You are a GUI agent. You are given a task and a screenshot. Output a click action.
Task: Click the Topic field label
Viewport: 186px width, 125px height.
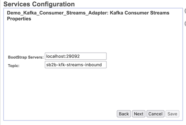pyautogui.click(x=14, y=66)
